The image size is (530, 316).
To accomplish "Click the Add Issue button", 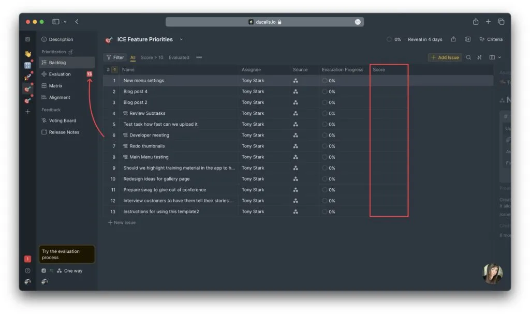I will [x=445, y=57].
